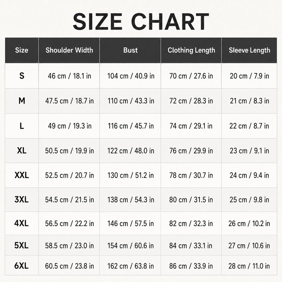Click the S size row label
282x282 pixels.
[22, 76]
